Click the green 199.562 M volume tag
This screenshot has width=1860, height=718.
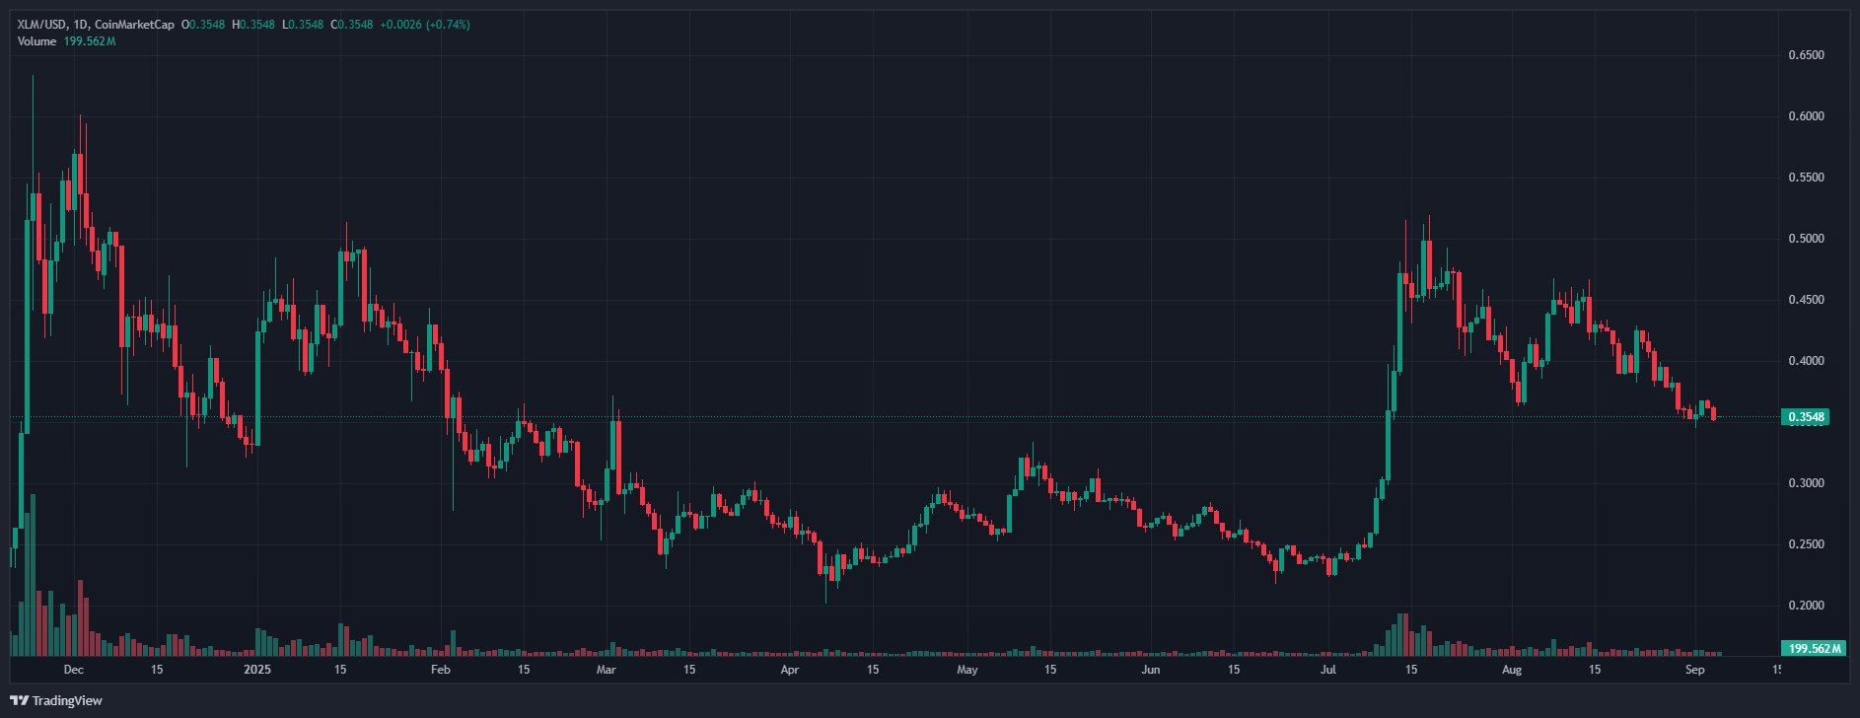(x=1815, y=649)
